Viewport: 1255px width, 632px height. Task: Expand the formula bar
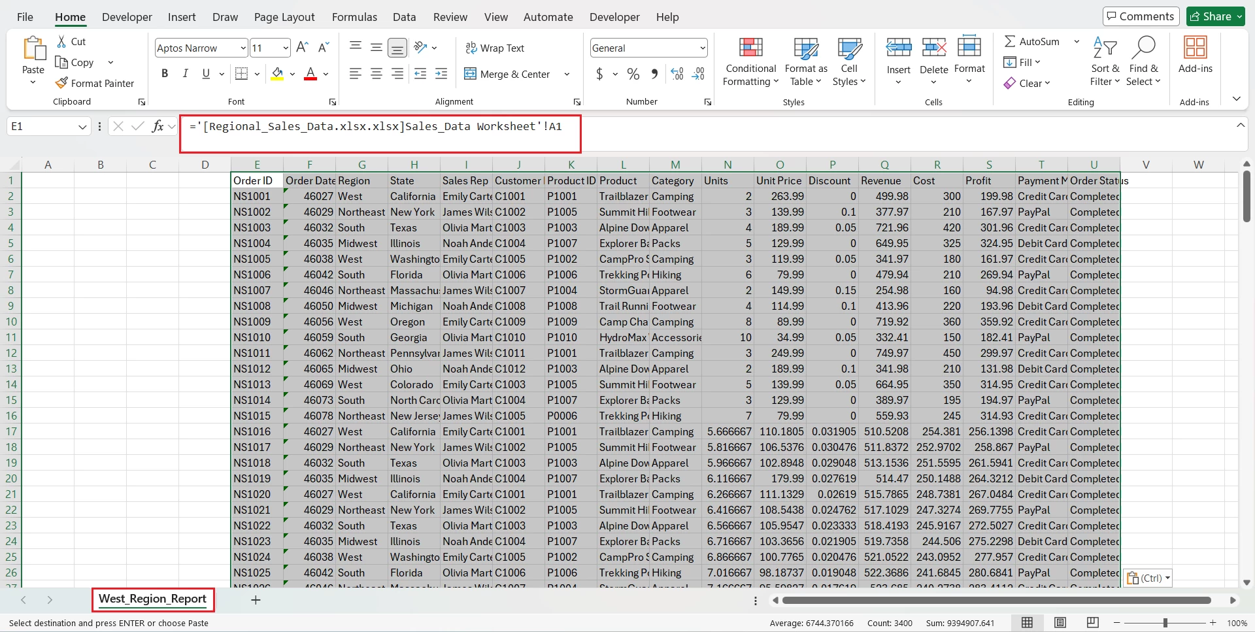1241,125
